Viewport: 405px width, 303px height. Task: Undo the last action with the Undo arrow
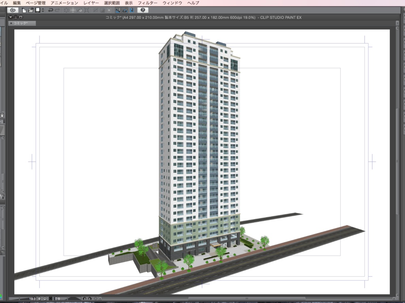tap(51, 10)
